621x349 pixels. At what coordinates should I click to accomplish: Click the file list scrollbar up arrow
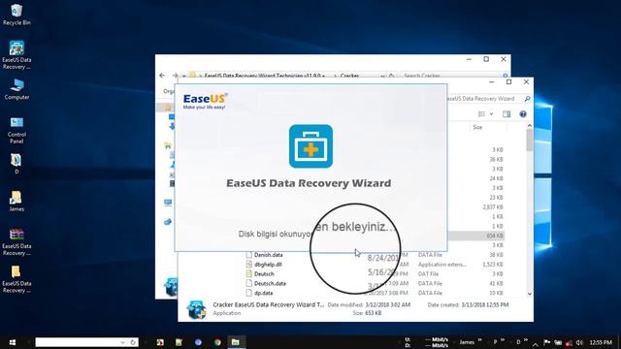530,125
